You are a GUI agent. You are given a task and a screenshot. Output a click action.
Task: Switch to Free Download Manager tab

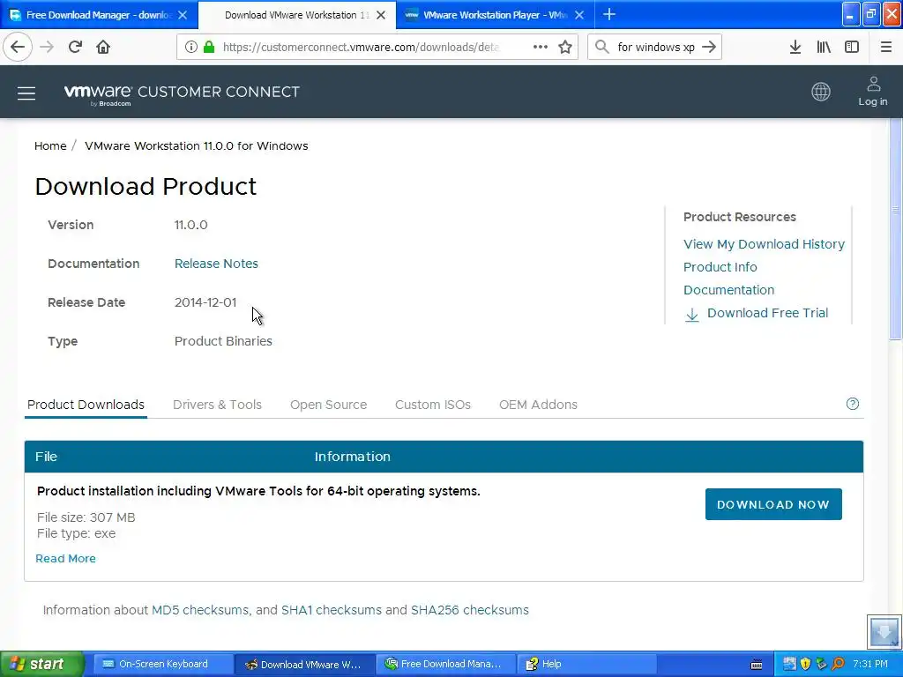click(x=99, y=15)
